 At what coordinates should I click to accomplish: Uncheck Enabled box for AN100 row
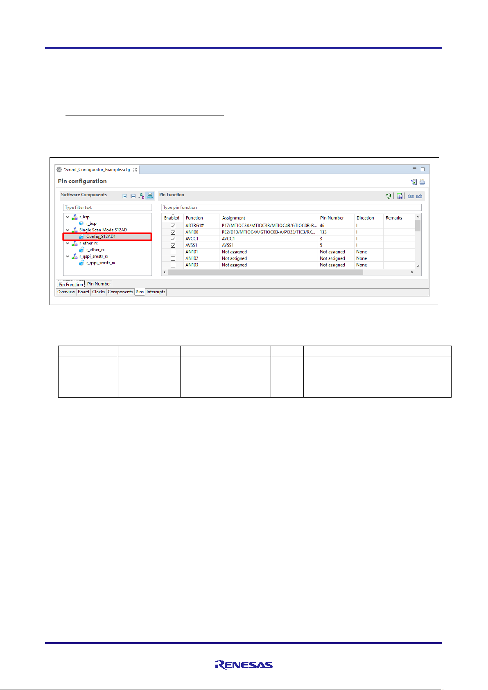click(173, 232)
